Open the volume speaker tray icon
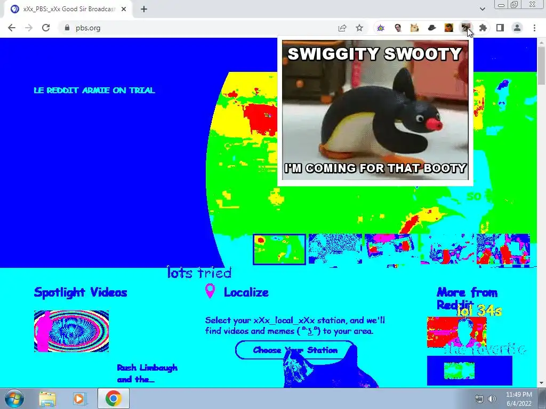Image resolution: width=546 pixels, height=409 pixels. (x=492, y=399)
